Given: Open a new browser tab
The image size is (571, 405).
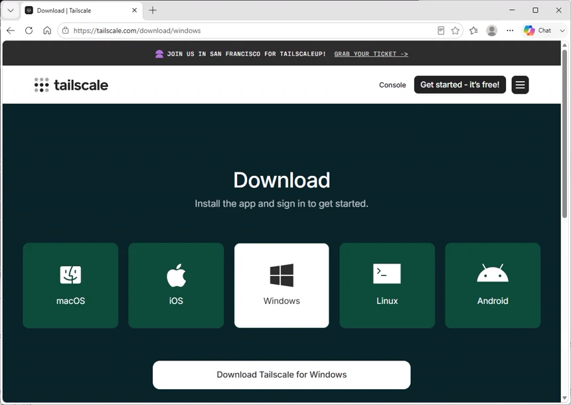Looking at the screenshot, I should (153, 10).
